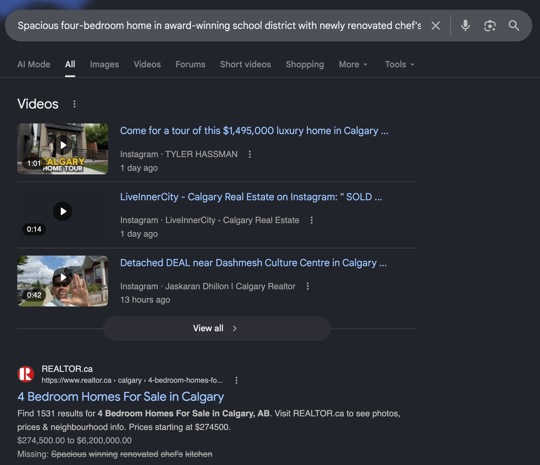Click the '$274,500.00 to $6,200,000.00' price range
Viewport: 540px width, 465px height.
(x=75, y=440)
